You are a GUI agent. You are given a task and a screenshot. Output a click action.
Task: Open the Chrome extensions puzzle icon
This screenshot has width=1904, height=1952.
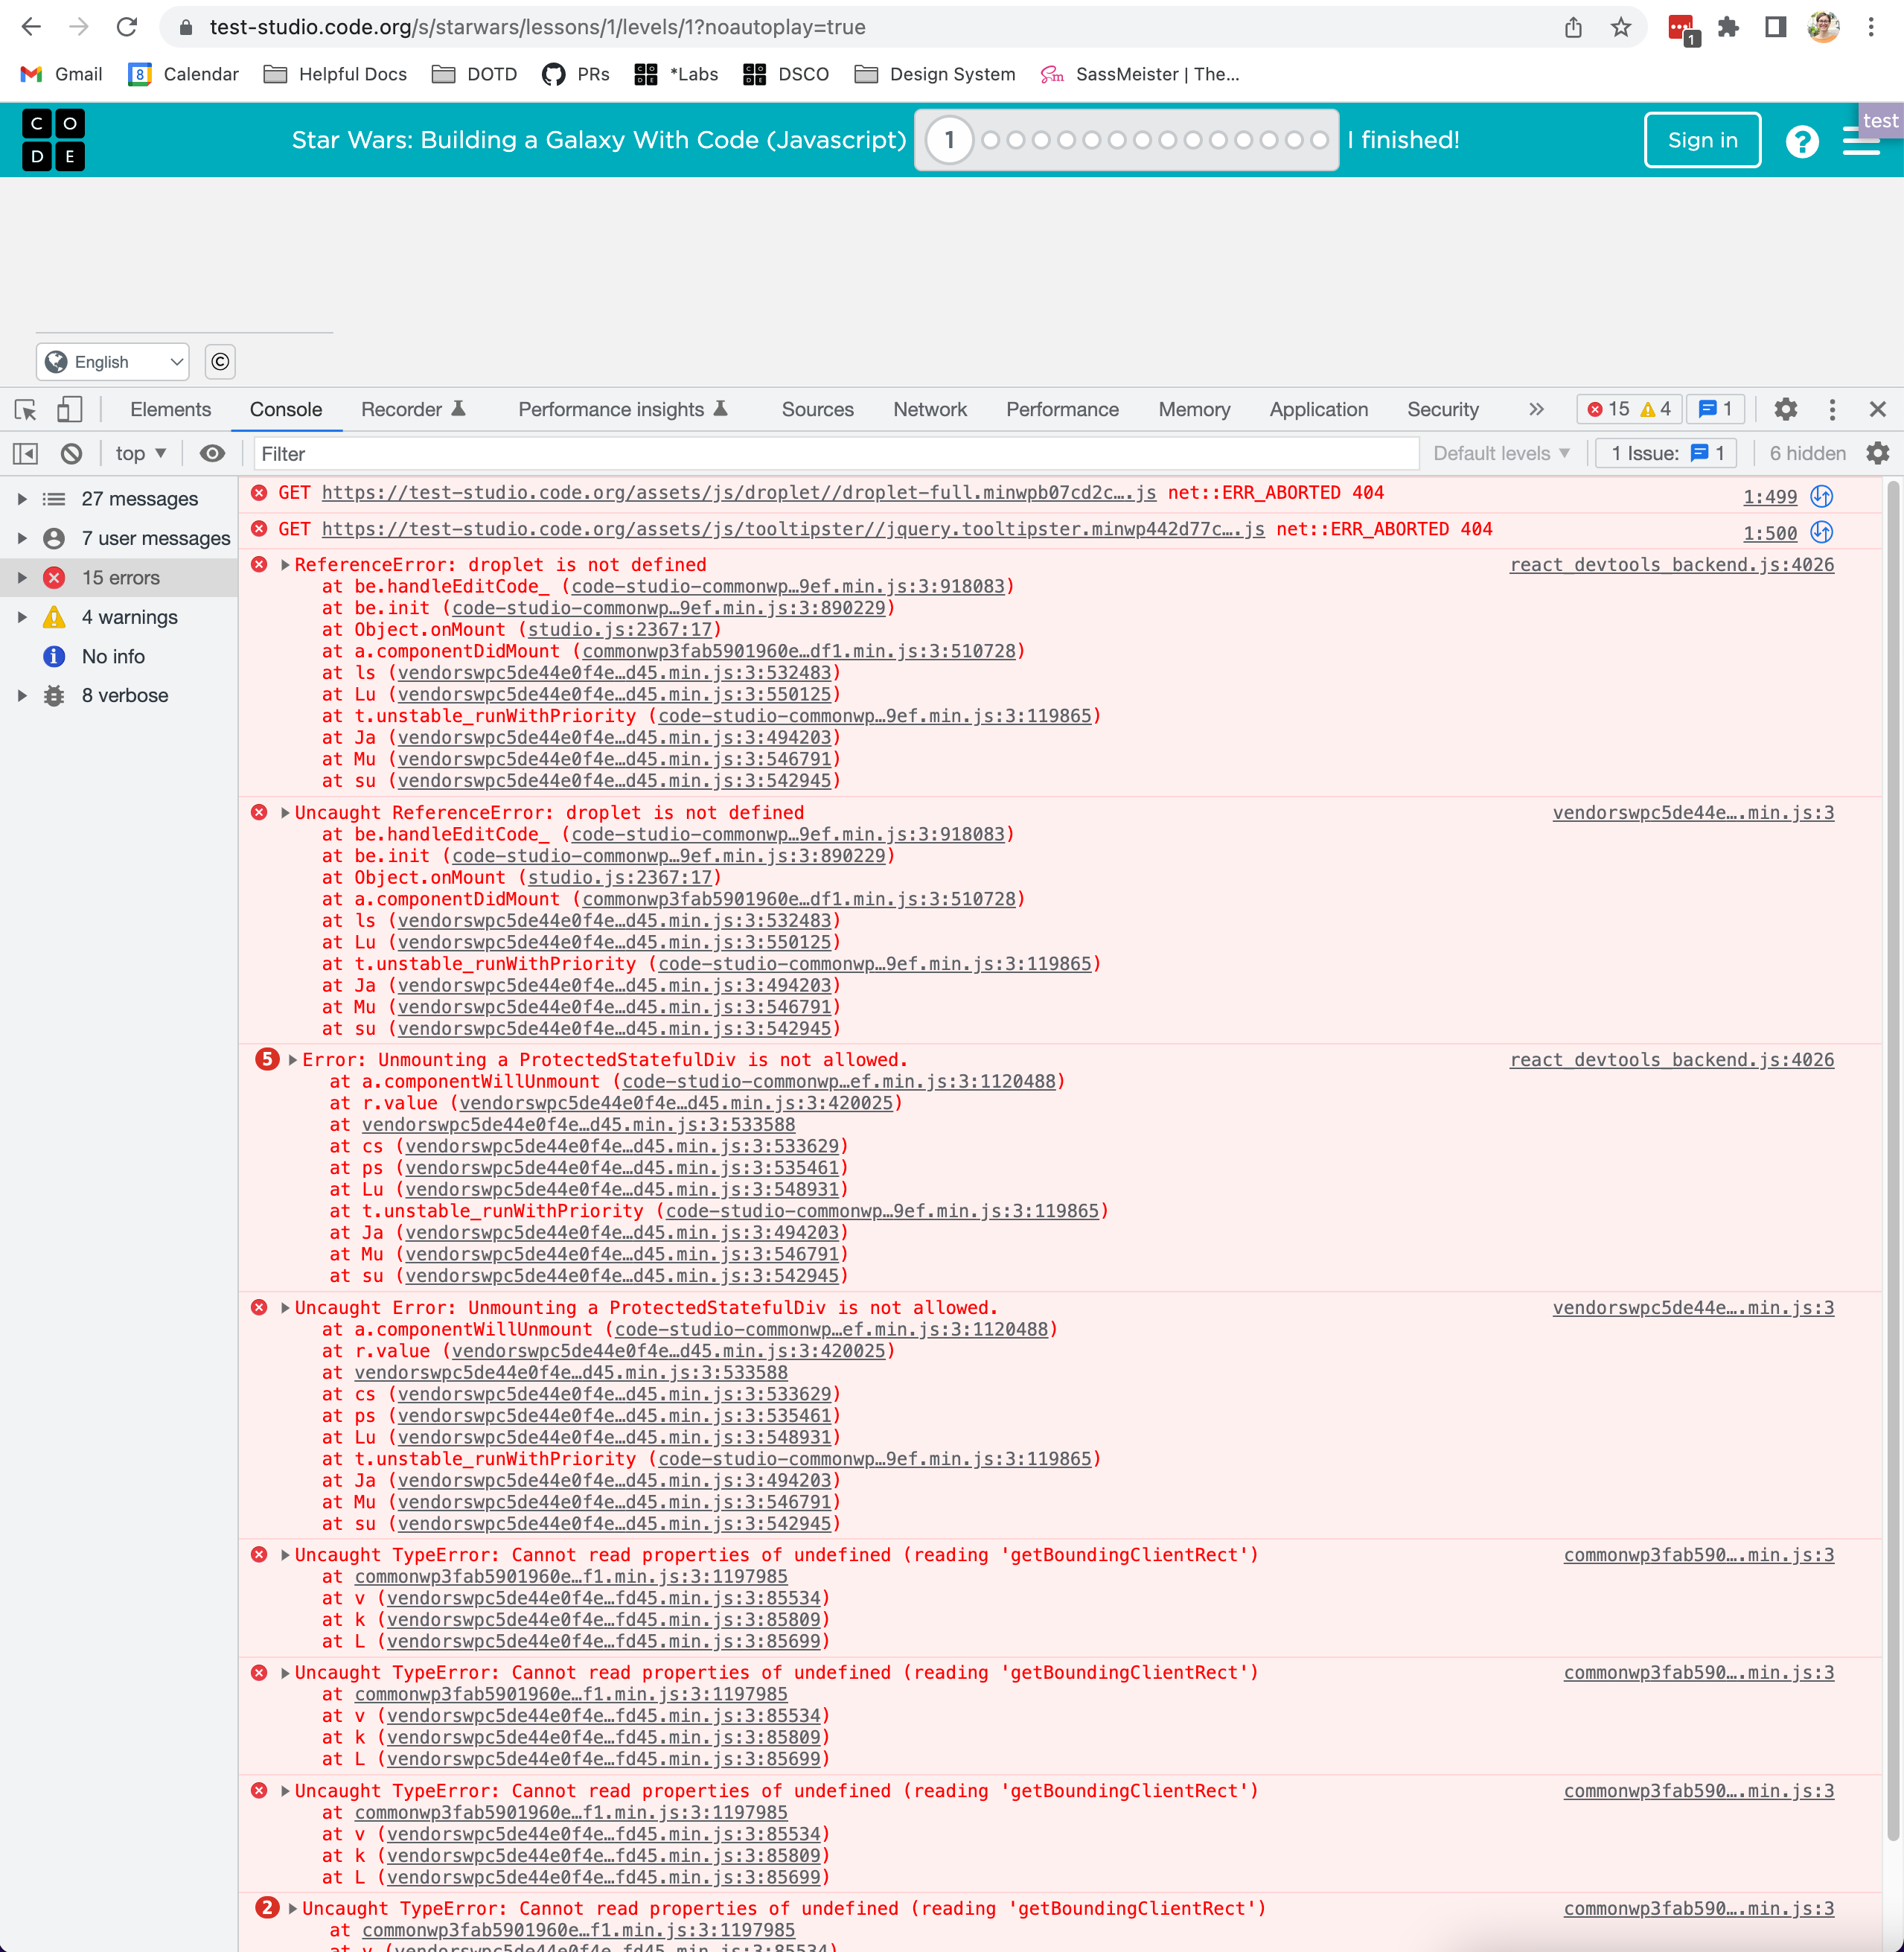point(1728,27)
